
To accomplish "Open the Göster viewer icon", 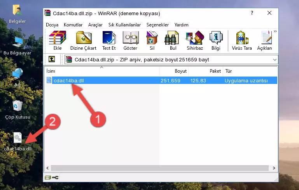I will 130,40.
